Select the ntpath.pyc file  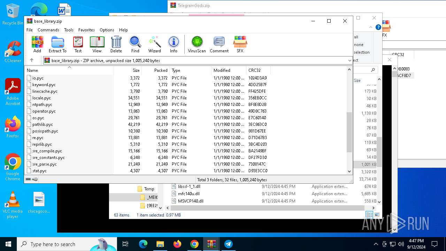tap(42, 105)
